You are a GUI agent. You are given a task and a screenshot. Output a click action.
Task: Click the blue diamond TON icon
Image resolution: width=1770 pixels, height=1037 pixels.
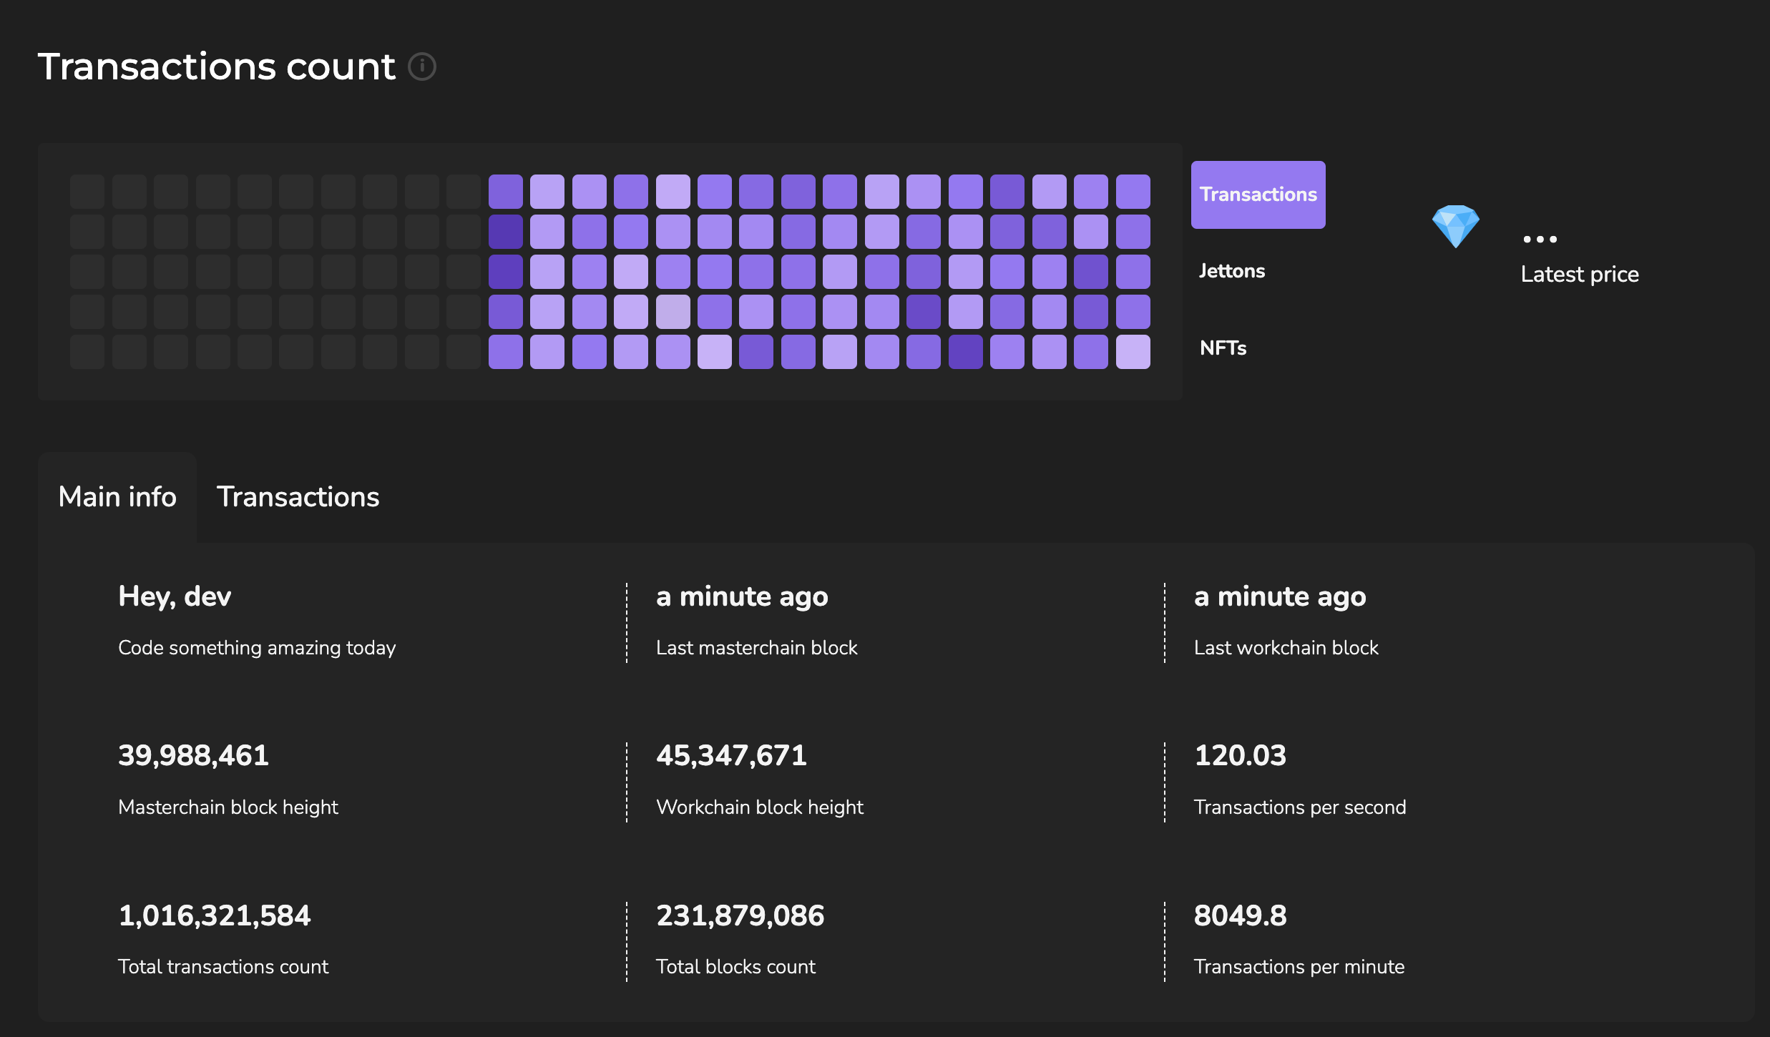click(1455, 226)
